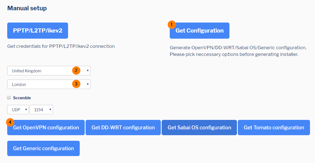Enable the Scramble checkbox
This screenshot has width=315, height=163.
(9, 98)
